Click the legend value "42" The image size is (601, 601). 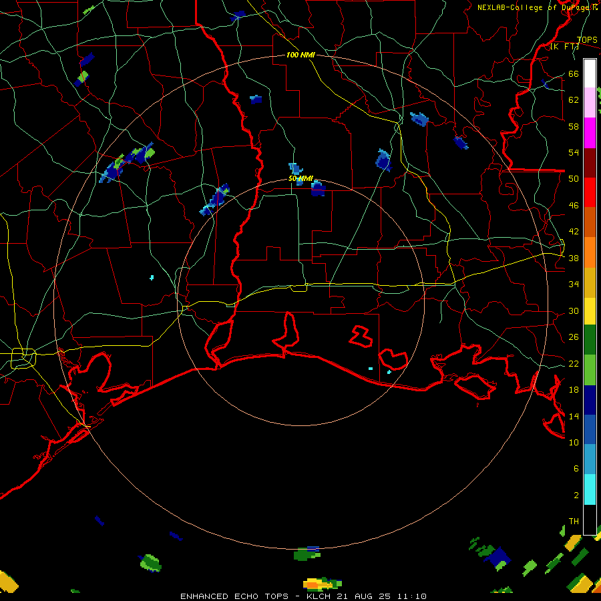tap(574, 232)
